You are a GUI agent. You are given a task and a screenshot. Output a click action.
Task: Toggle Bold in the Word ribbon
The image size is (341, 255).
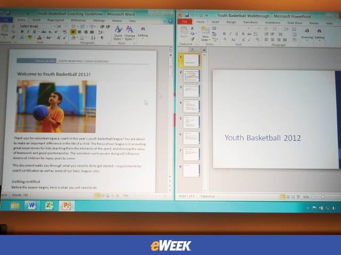[22, 32]
